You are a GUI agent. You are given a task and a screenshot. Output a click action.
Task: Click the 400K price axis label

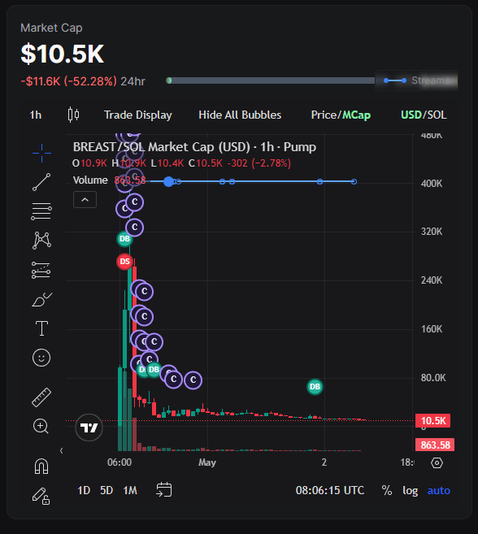click(432, 184)
